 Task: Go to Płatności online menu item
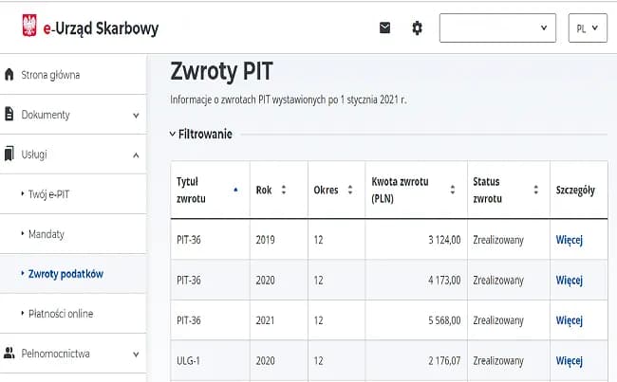coord(61,313)
